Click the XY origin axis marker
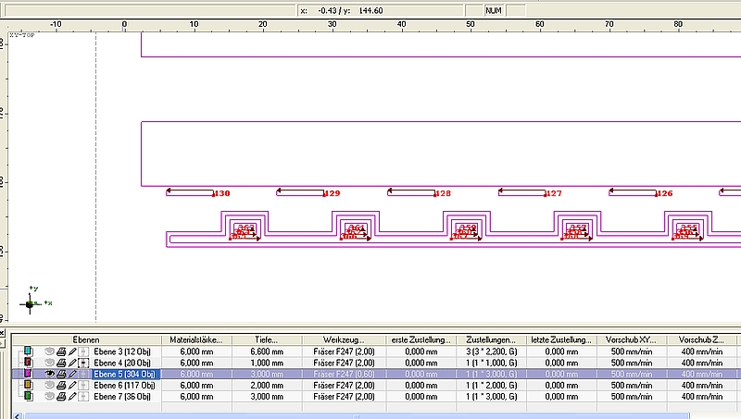The height and width of the screenshot is (419, 741). pyautogui.click(x=30, y=304)
